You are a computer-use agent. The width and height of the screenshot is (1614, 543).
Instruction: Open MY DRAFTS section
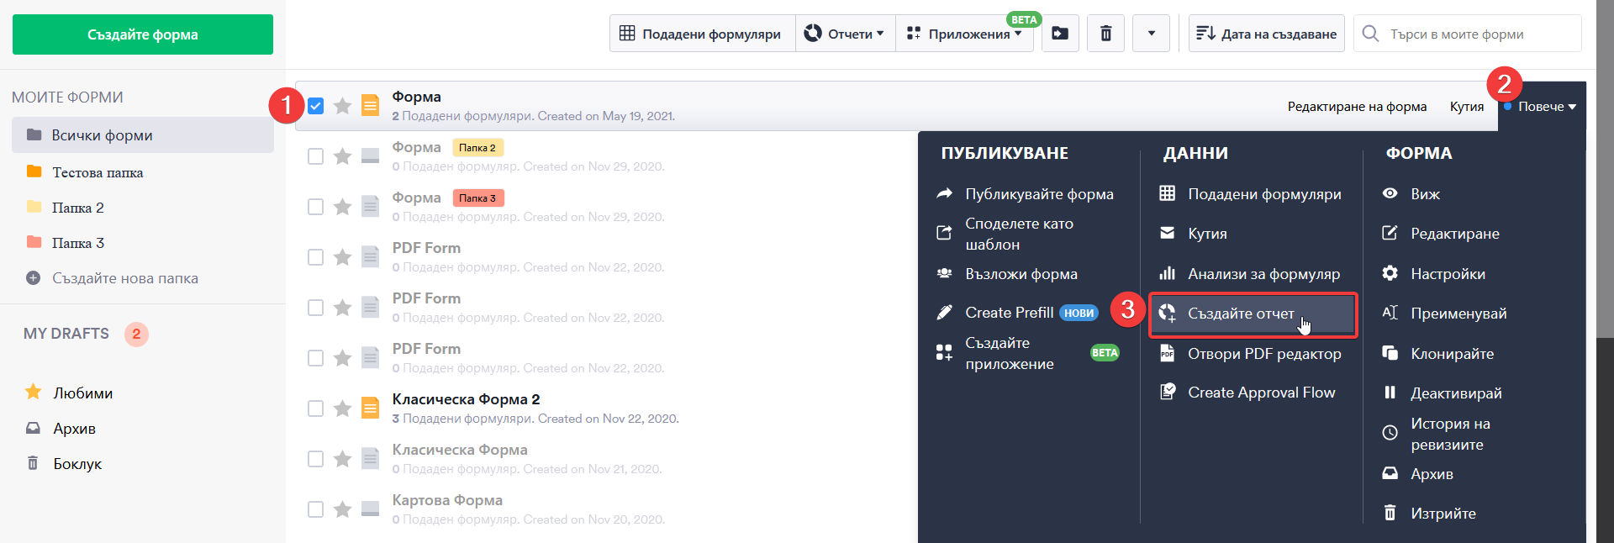pyautogui.click(x=66, y=334)
